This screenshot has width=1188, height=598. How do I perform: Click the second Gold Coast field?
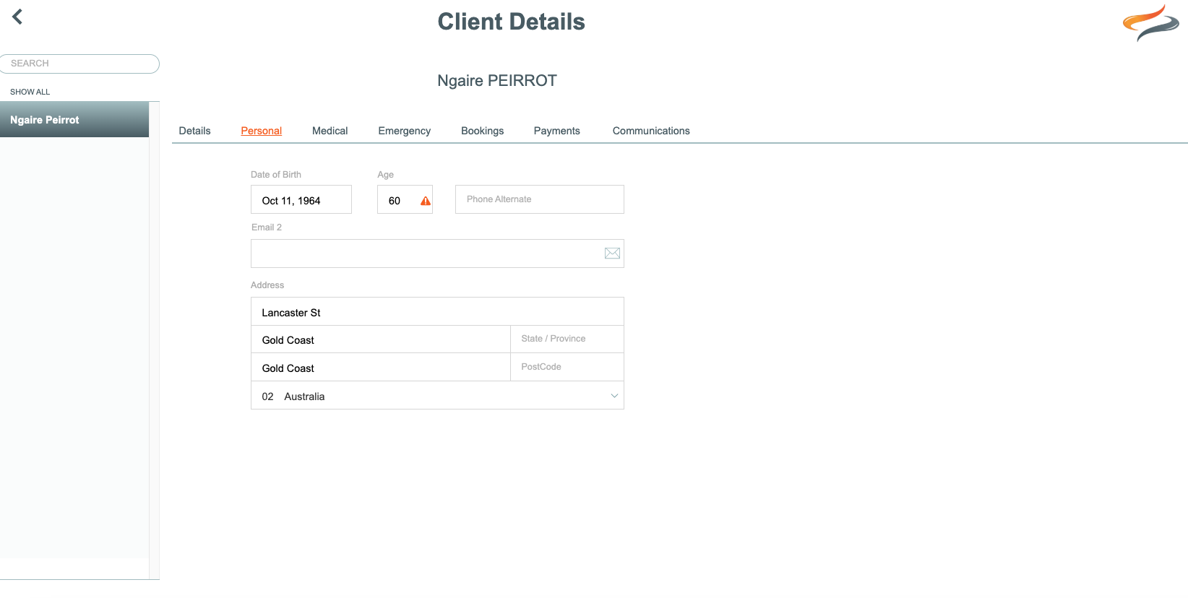pos(380,368)
